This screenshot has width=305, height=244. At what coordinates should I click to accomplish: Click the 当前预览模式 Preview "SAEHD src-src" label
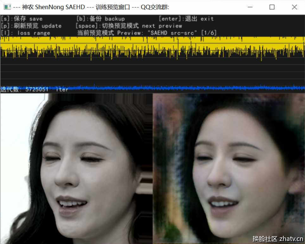click(147, 33)
